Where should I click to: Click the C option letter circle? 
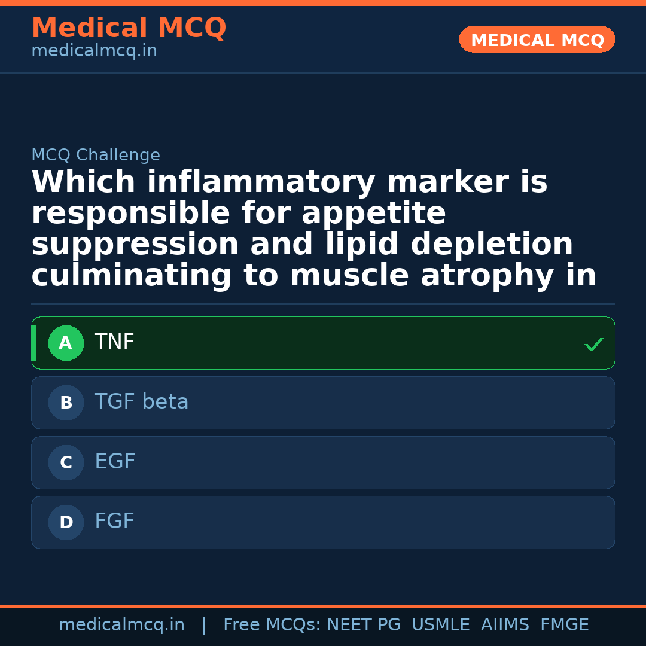click(66, 463)
